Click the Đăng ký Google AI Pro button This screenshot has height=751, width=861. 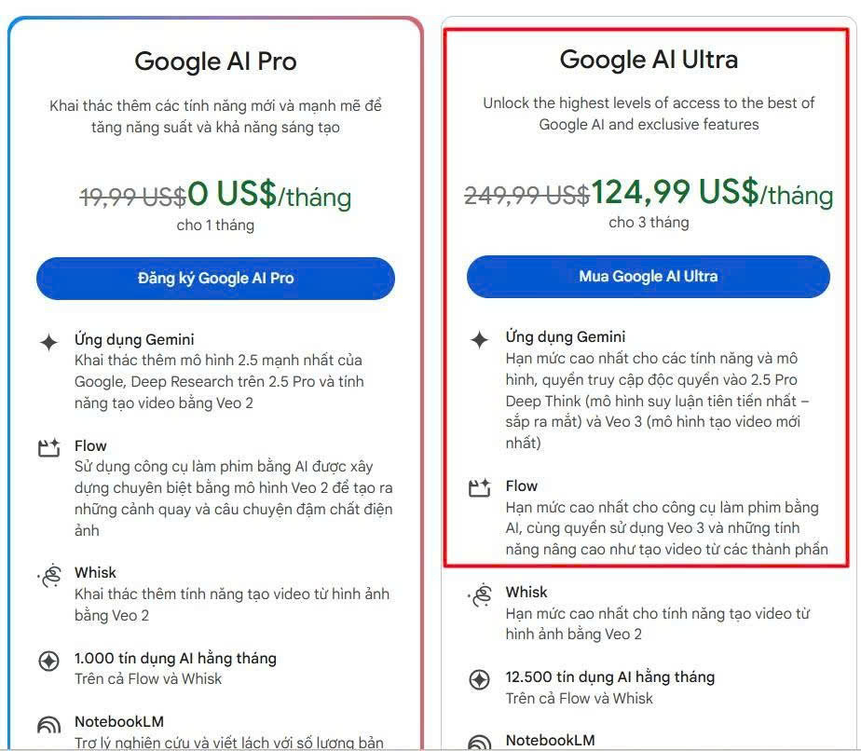215,279
